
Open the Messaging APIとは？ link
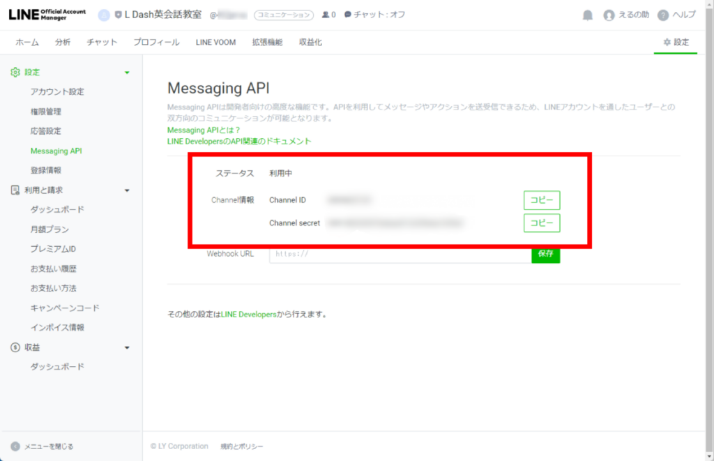coord(204,130)
